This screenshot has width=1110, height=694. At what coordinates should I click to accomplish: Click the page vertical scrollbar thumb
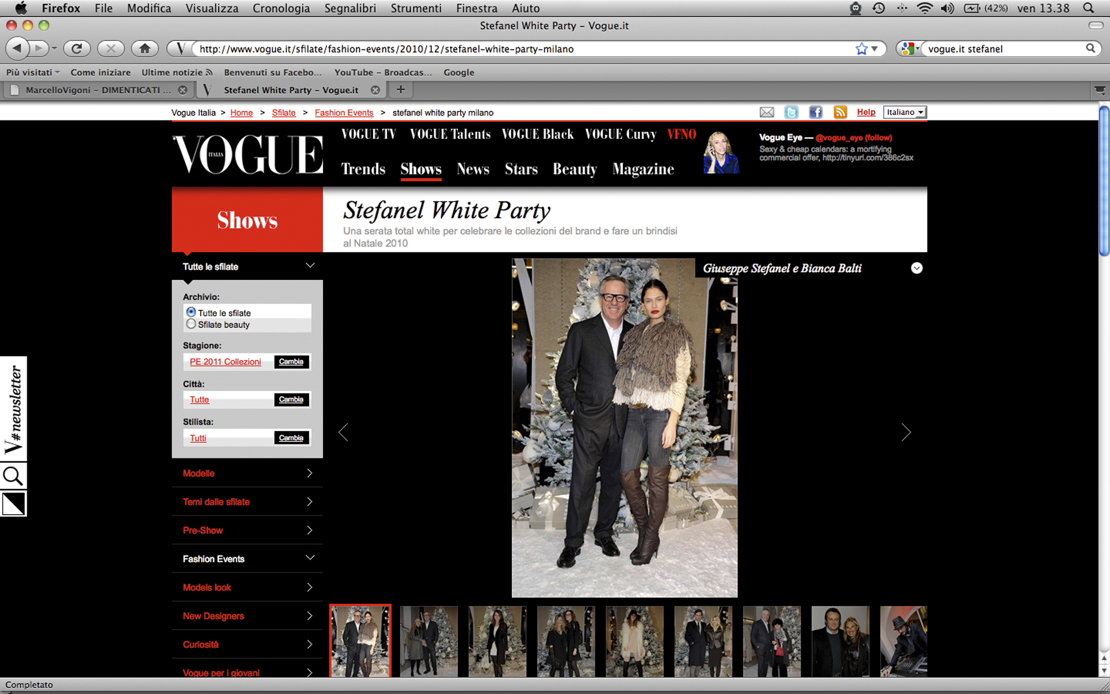pyautogui.click(x=1104, y=180)
